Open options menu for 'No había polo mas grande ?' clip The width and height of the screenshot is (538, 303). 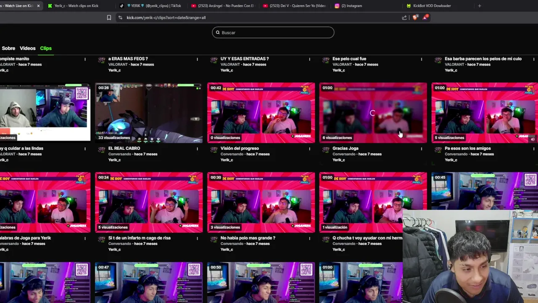tap(309, 238)
